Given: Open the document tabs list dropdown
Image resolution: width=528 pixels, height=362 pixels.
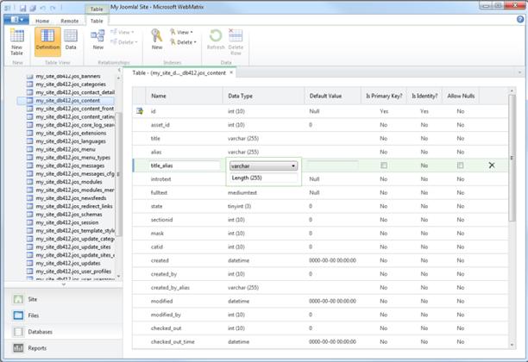Looking at the screenshot, I should click(x=519, y=72).
